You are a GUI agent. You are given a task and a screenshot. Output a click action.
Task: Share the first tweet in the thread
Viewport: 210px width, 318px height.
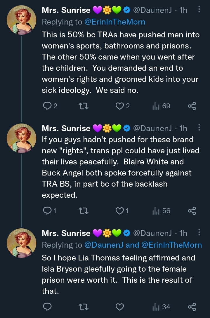coord(192,106)
